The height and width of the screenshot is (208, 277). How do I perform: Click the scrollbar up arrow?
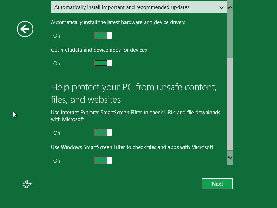click(230, 7)
